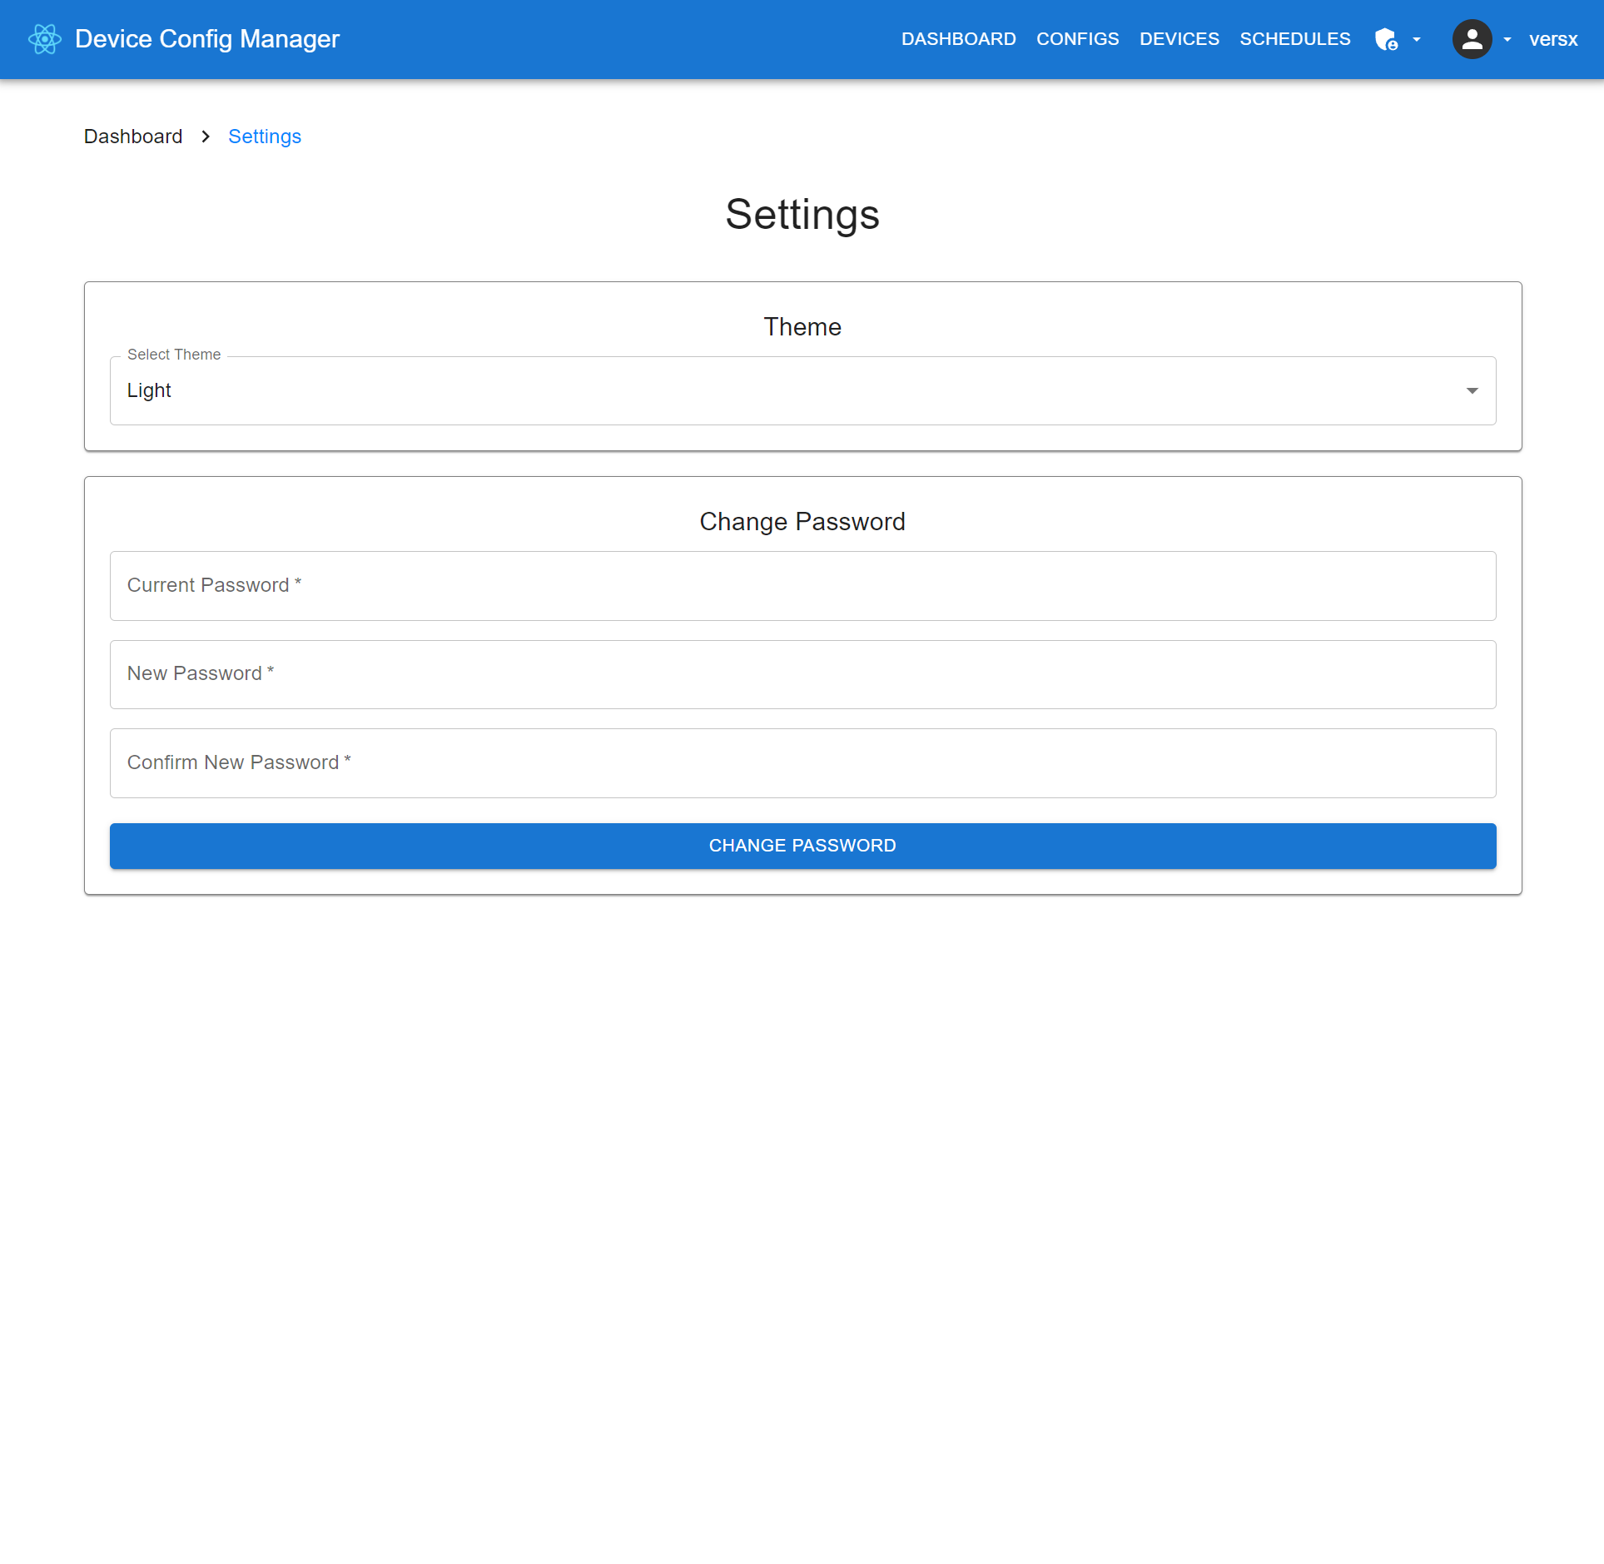Click the user avatar icon
1604x1564 pixels.
[x=1472, y=39]
